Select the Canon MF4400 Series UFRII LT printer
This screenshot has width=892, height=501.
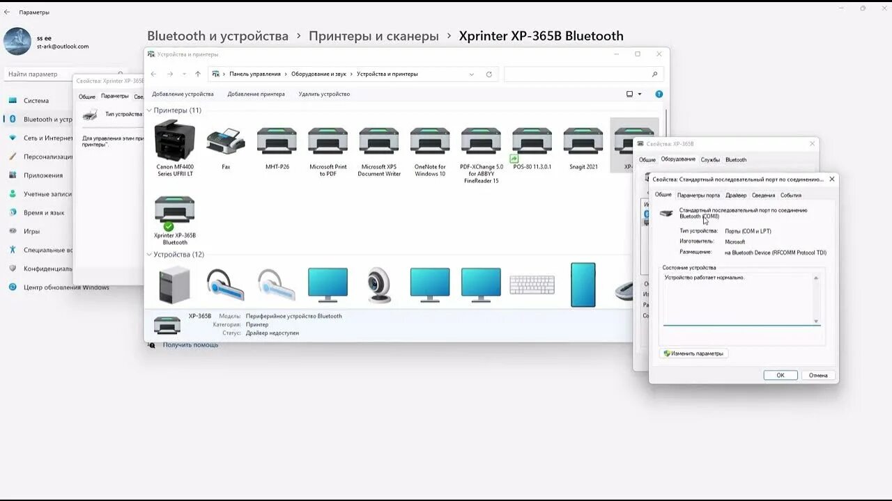[175, 148]
